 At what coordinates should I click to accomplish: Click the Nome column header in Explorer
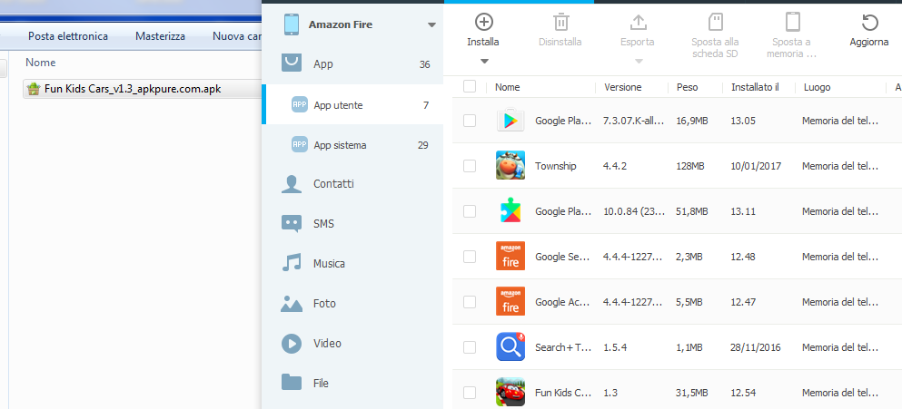[41, 63]
